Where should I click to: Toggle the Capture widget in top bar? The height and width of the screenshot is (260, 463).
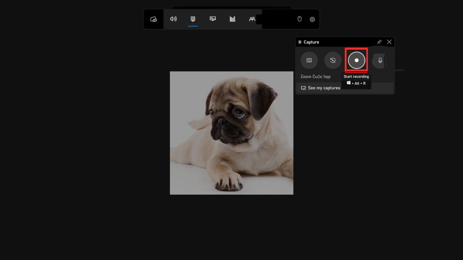pos(193,19)
